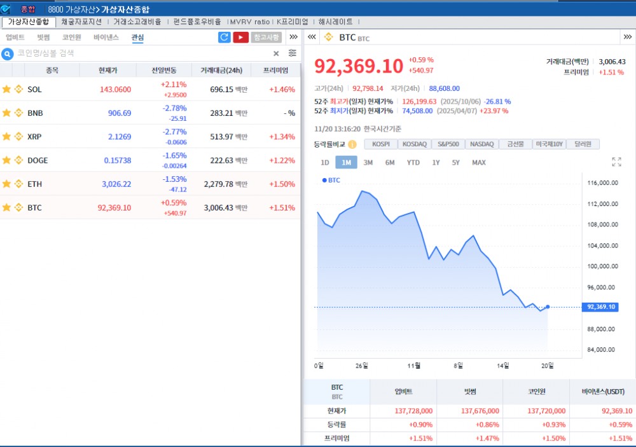The height and width of the screenshot is (447, 636).
Task: Select the 1D chart period toggle
Action: (x=324, y=163)
